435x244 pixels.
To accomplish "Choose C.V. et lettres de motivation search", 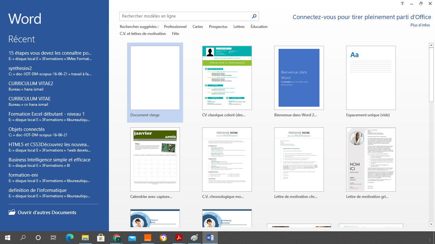I will [x=143, y=34].
